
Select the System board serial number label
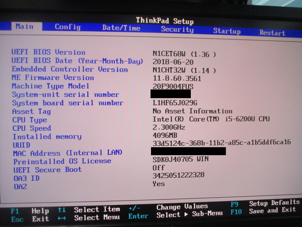(x=68, y=103)
